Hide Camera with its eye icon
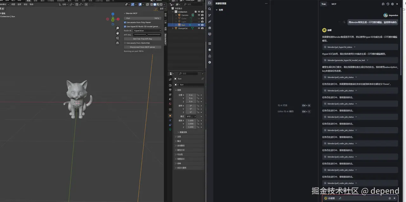Image resolution: width=406 pixels, height=202 pixels. (199, 15)
